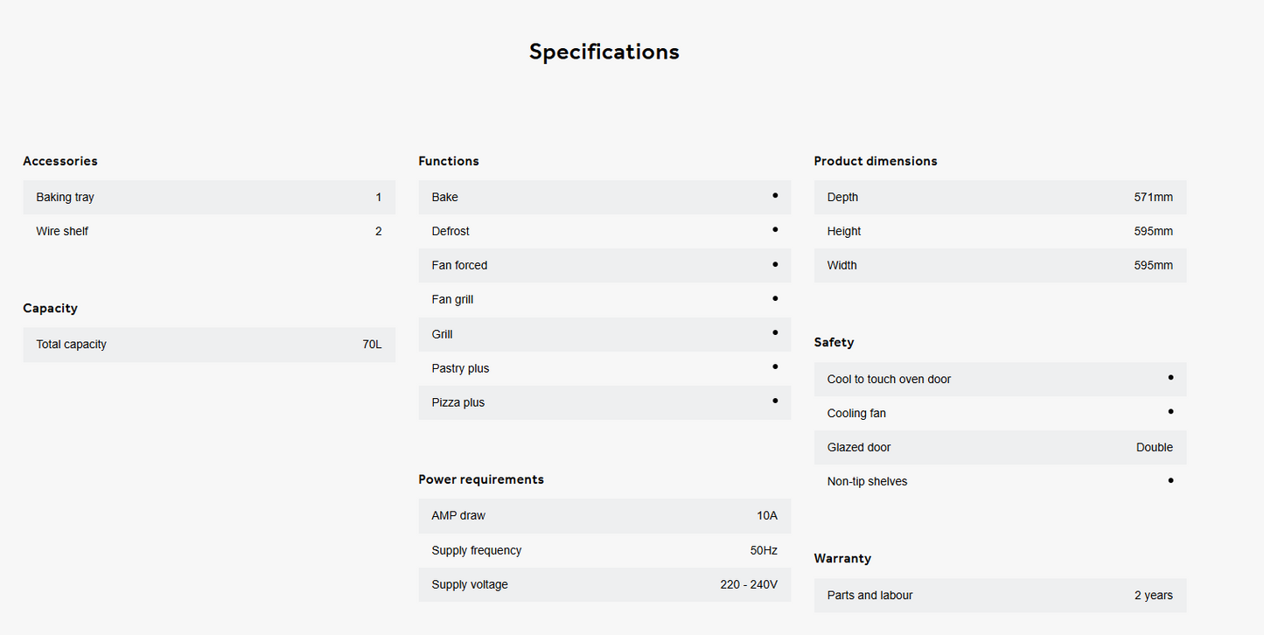Click the Non-tip shelves bullet dot
Viewport: 1264px width, 635px height.
pos(1170,480)
